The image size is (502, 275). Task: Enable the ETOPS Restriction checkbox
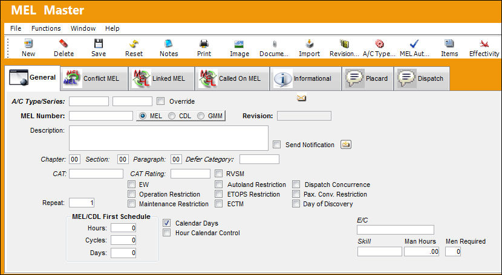(x=218, y=194)
